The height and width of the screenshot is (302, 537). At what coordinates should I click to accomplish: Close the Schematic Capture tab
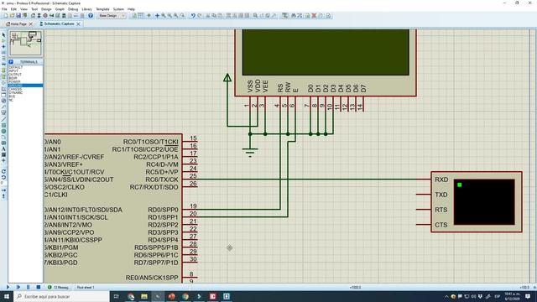point(78,24)
